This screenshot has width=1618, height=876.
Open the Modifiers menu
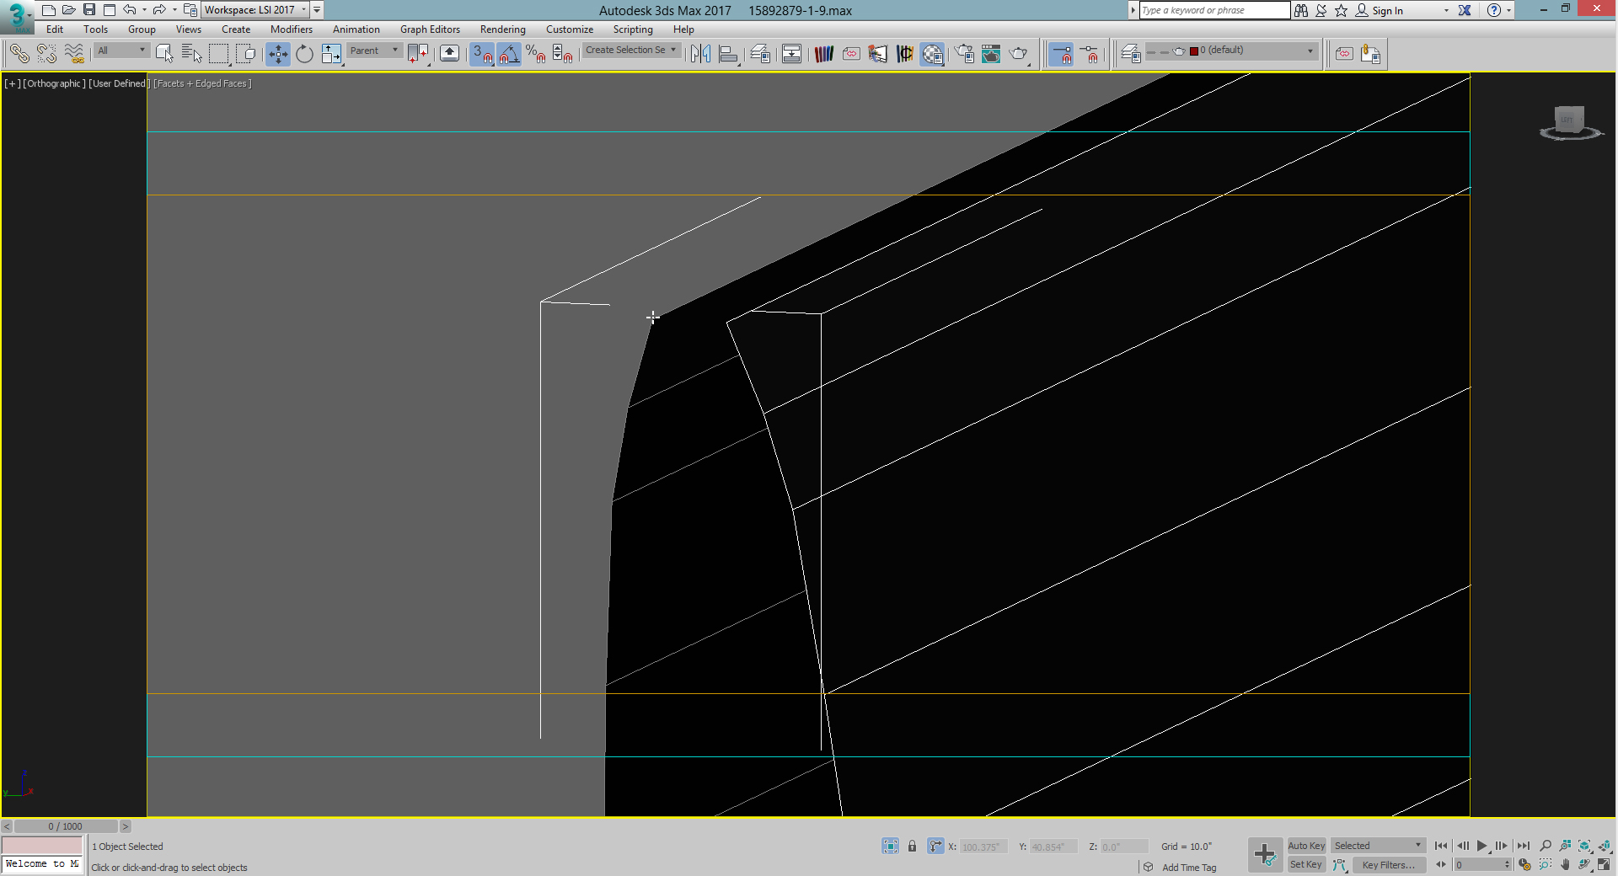292,29
